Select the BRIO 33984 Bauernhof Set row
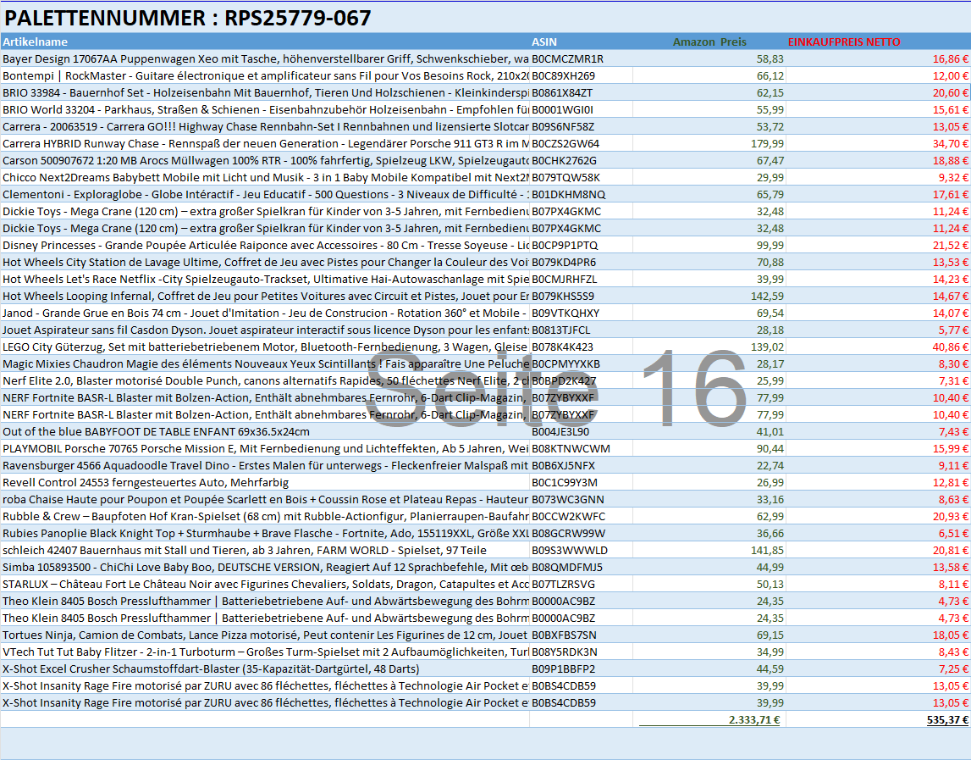This screenshot has width=971, height=760. point(265,92)
